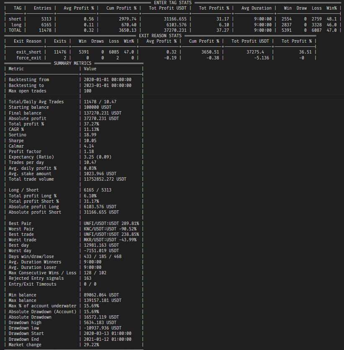Click exit_short Tot Profit USDT value 37275.4
Screen dimensions: 344x350
click(x=255, y=52)
